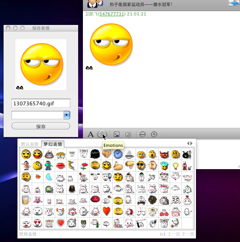
Task: Open the font style tool (A icon)
Action: click(91, 134)
